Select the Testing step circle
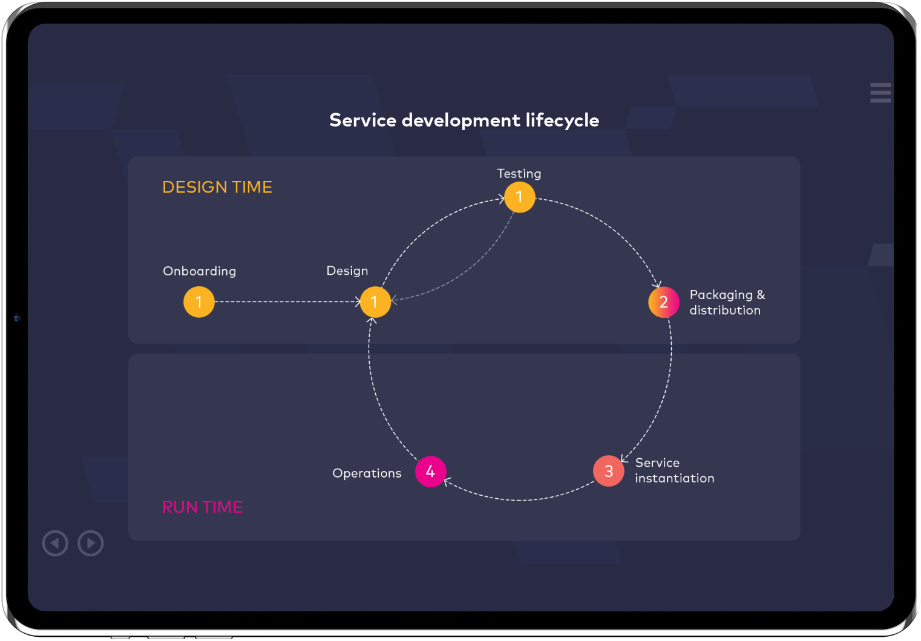This screenshot has width=921, height=641. click(519, 197)
